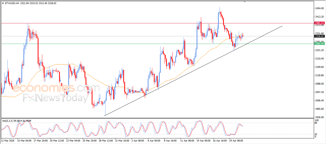This screenshot has height=144, width=326.
Task: Click the 6 Apr 00:00 time label
Action: coord(155,140)
